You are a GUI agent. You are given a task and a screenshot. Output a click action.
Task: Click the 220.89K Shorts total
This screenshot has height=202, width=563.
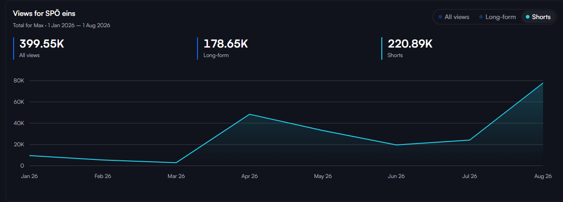point(410,44)
